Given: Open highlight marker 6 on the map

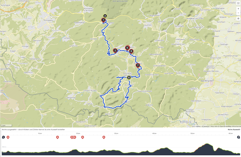Looking at the screenshot, I should (131, 51).
